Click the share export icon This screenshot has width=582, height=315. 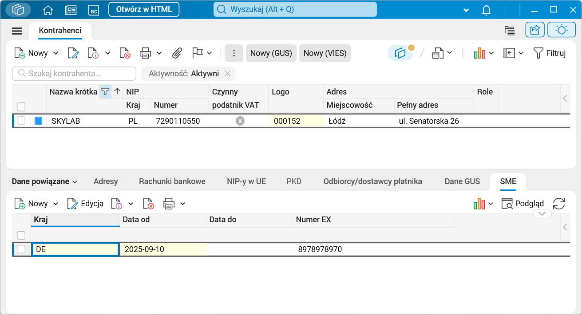535,30
